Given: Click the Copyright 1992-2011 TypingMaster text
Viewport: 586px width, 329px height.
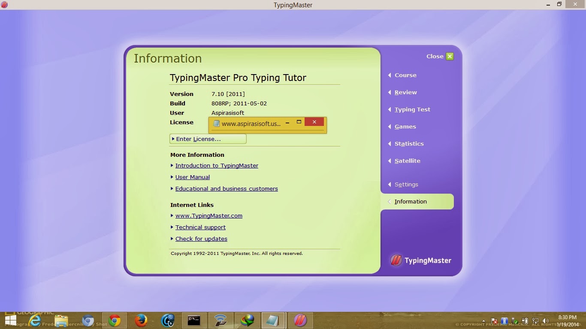Looking at the screenshot, I should (237, 253).
